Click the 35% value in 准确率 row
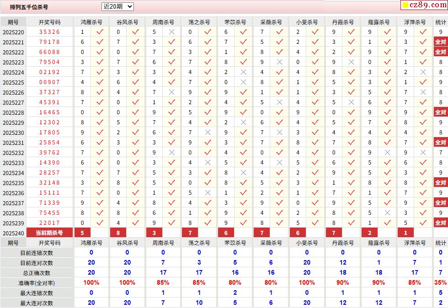This screenshot has height=308, width=448. pyautogui.click(x=440, y=282)
